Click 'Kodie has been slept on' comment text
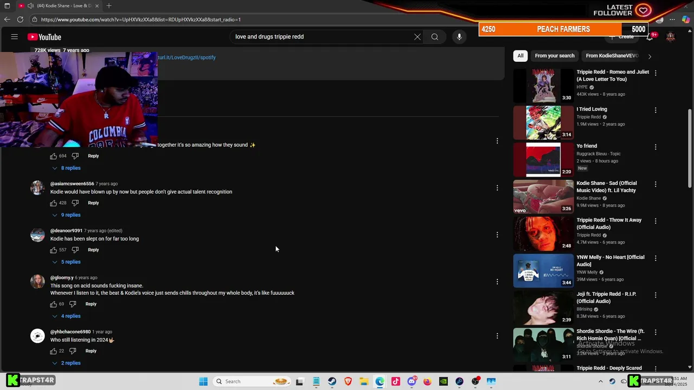694x390 pixels. click(x=94, y=239)
